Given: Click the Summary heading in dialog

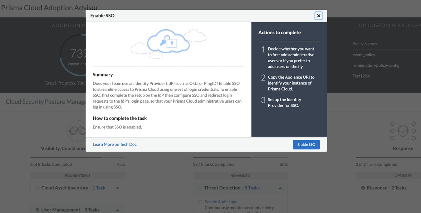Looking at the screenshot, I should click(103, 75).
